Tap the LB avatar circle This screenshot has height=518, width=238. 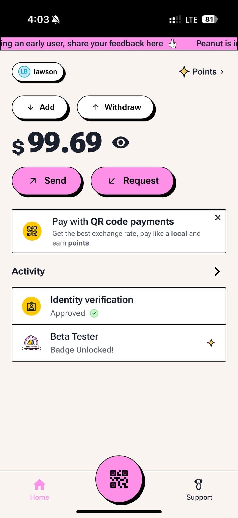24,72
